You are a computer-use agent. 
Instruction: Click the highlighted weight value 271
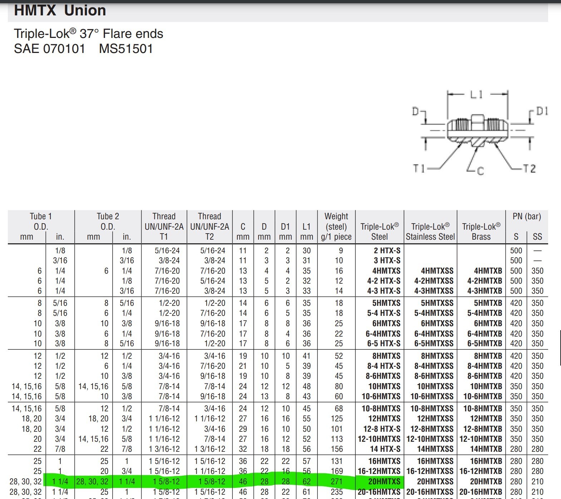[337, 481]
